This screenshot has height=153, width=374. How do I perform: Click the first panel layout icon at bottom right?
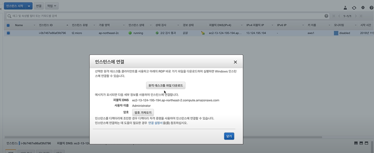(356, 143)
